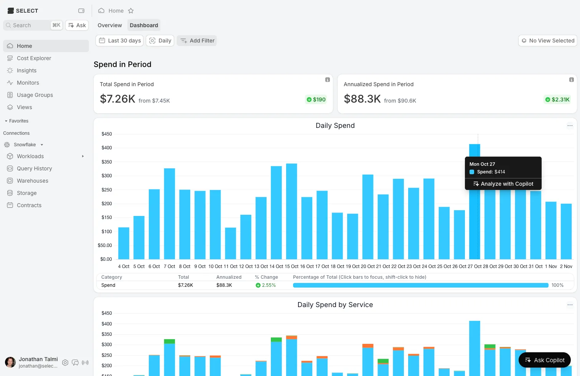Open the Contracts page
The image size is (580, 376).
tap(29, 205)
